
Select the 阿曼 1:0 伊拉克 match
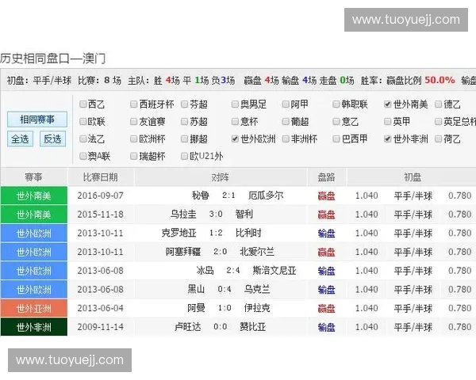[228, 308]
